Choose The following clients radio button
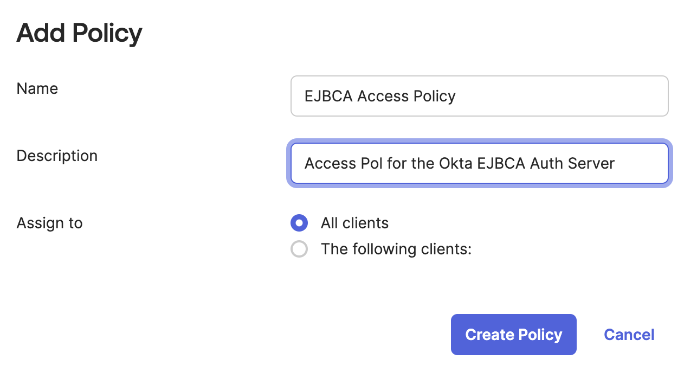The width and height of the screenshot is (684, 372). pos(299,249)
